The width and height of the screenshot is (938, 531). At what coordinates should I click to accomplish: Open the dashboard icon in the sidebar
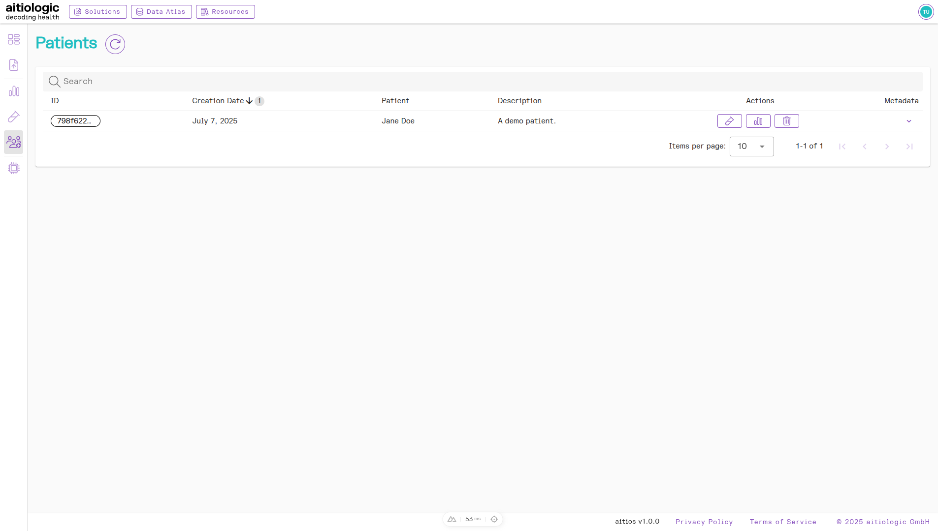14,39
